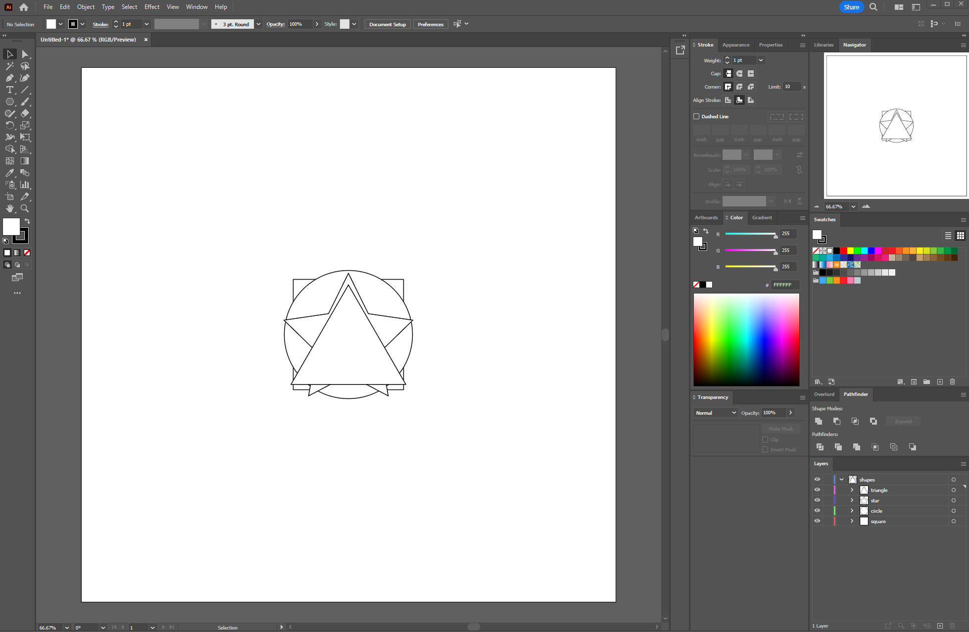Screen dimensions: 969x632
Task: Select the Direct Selection tool
Action: tap(25, 54)
